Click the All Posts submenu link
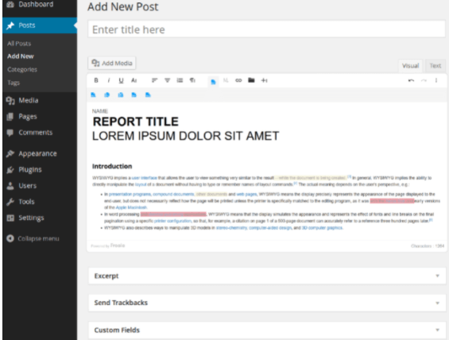The width and height of the screenshot is (449, 340). point(19,44)
